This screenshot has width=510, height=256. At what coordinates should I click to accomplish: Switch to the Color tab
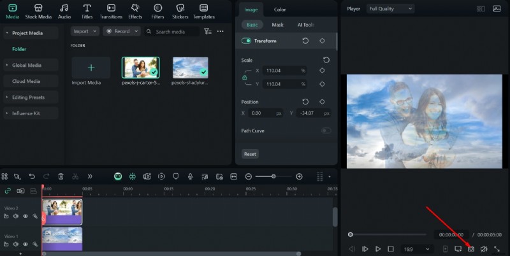pyautogui.click(x=280, y=10)
